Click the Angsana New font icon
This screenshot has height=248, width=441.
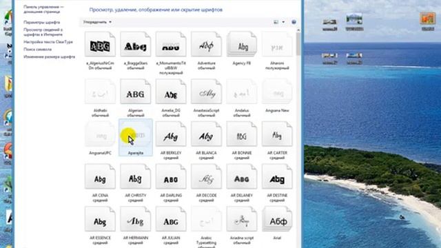click(x=277, y=92)
